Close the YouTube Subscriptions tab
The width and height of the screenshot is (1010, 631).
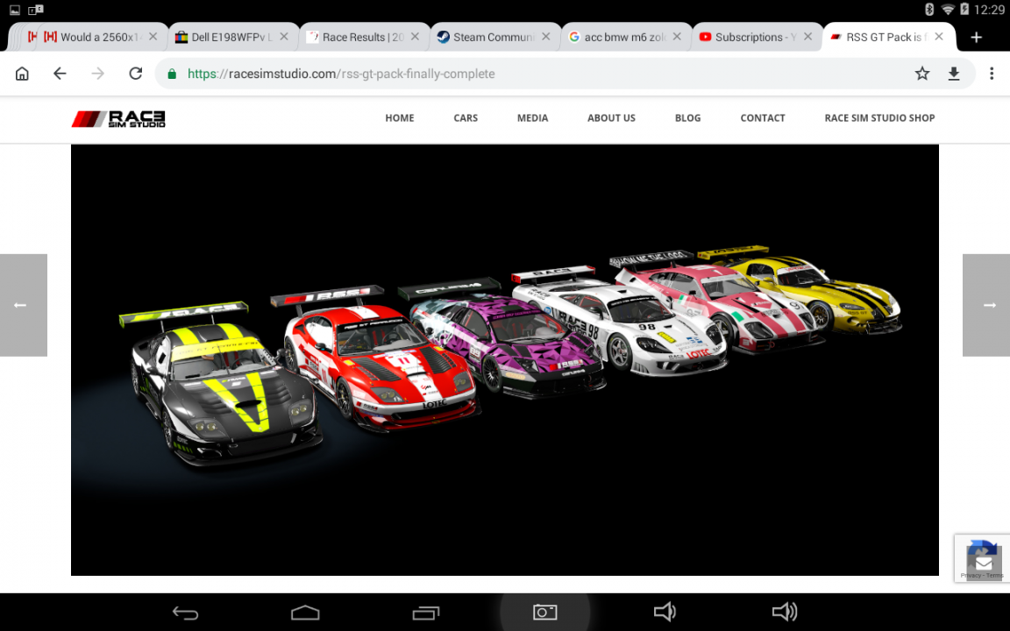[807, 37]
